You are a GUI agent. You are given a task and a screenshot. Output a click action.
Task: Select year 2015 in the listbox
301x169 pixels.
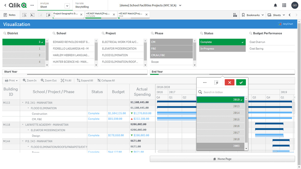click(x=222, y=119)
